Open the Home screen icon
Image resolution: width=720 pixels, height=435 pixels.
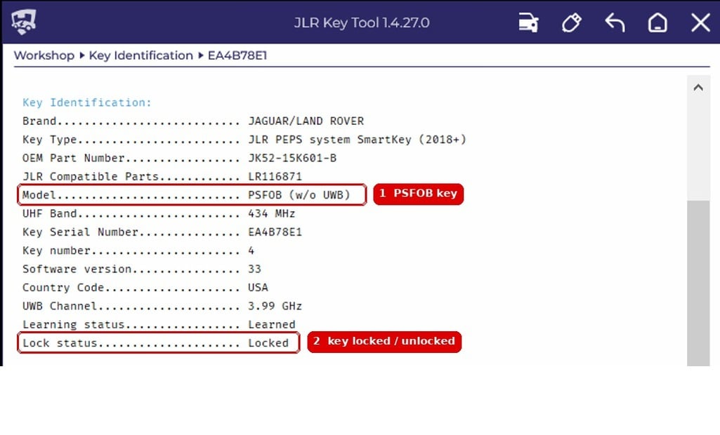point(657,22)
